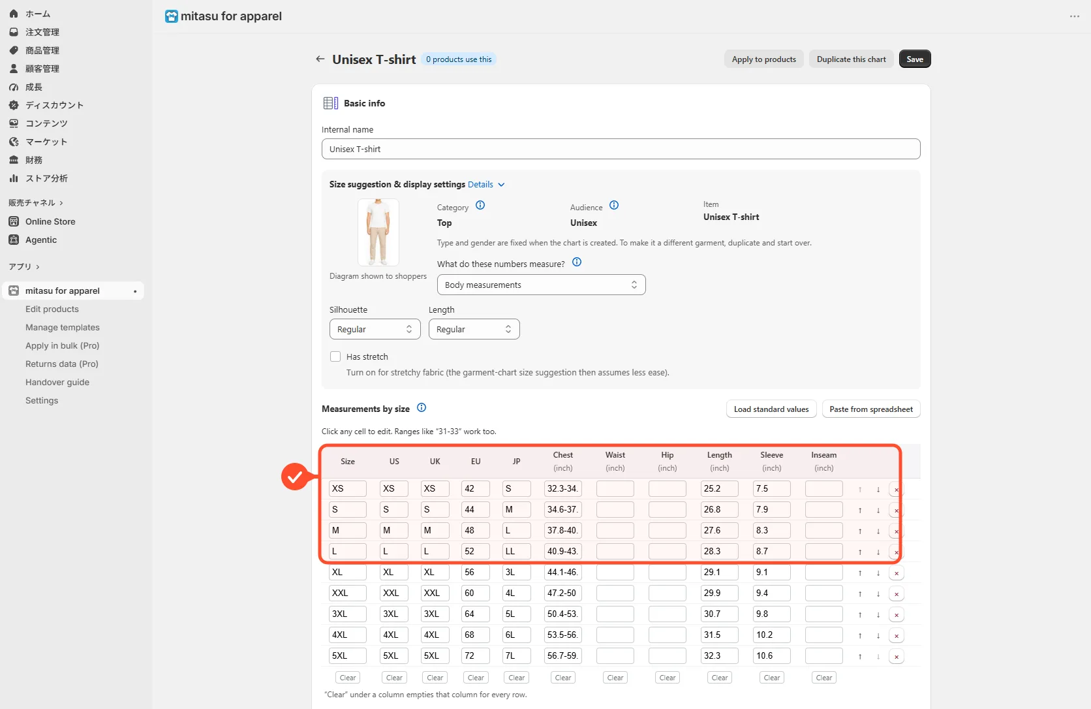
Task: Expand the Details link with chevron
Action: coord(486,185)
